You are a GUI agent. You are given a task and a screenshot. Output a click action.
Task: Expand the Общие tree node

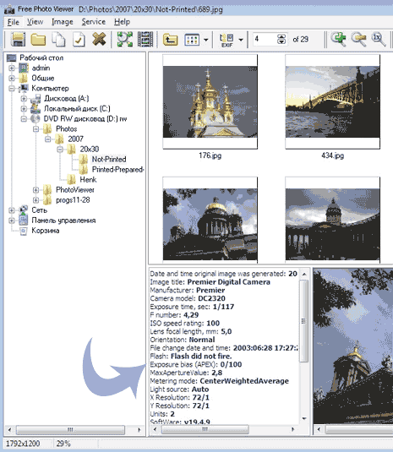click(12, 79)
